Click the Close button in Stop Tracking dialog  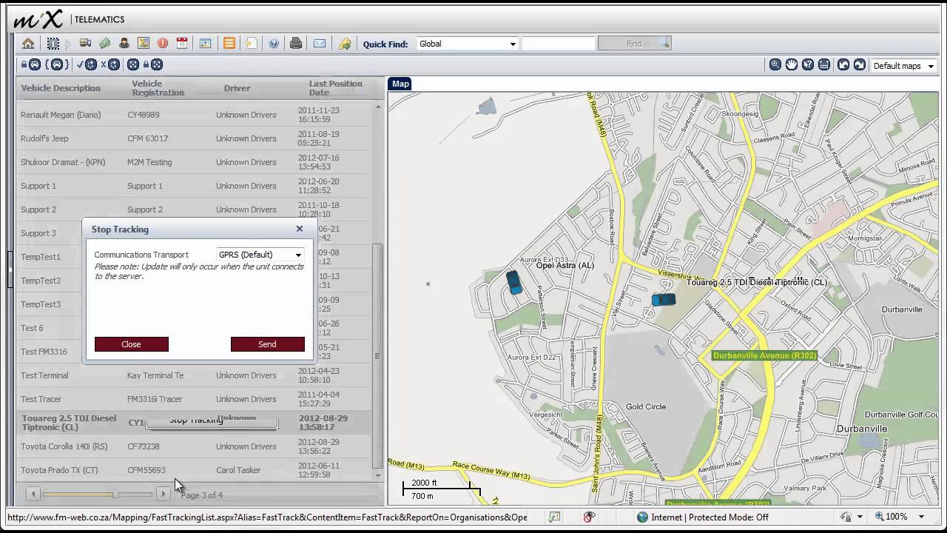coord(131,344)
